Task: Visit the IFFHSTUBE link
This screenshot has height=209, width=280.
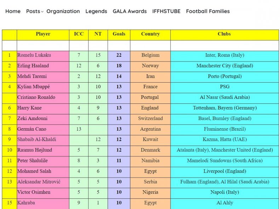Action: [x=166, y=11]
